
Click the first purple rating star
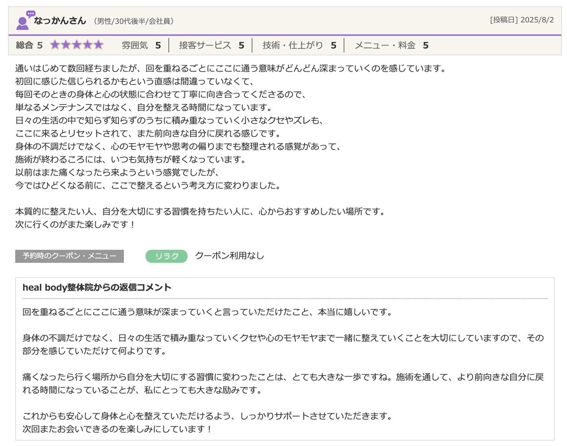click(x=55, y=45)
